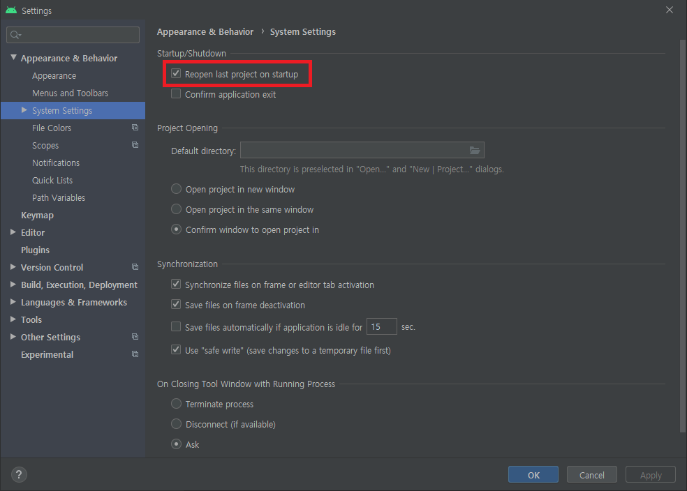This screenshot has height=491, width=687.
Task: Open the Keymap settings page
Action: coord(37,216)
